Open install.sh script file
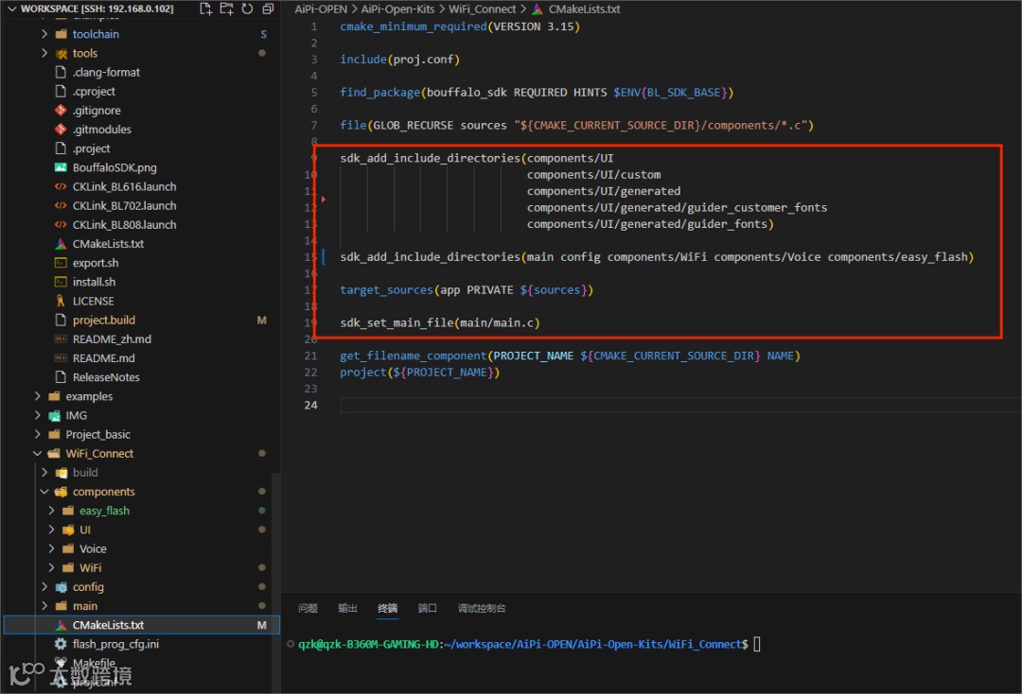 coord(94,282)
